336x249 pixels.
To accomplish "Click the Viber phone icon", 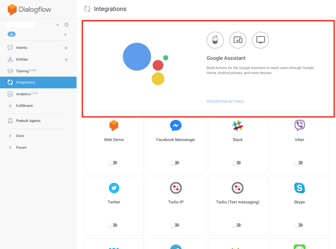I will tap(300, 126).
